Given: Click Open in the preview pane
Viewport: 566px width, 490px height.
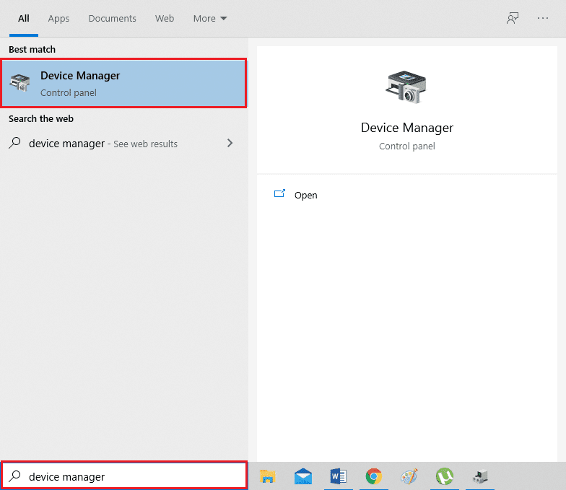Looking at the screenshot, I should tap(306, 195).
